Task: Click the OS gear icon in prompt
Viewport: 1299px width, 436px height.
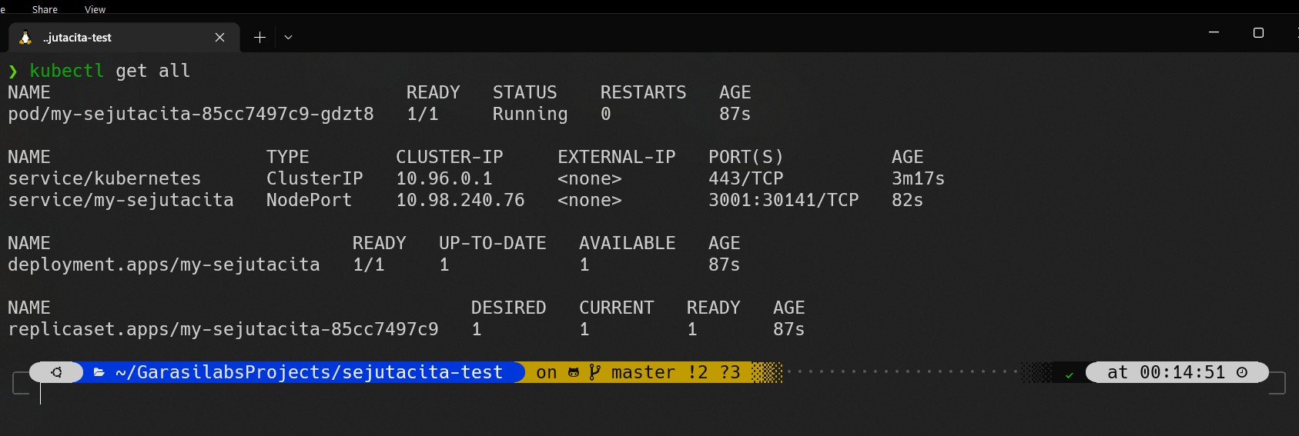Action: (x=56, y=372)
